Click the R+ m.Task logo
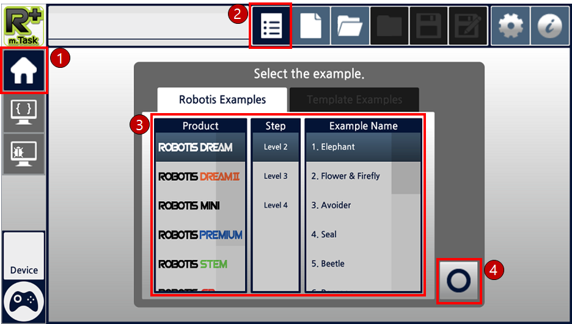 (24, 26)
